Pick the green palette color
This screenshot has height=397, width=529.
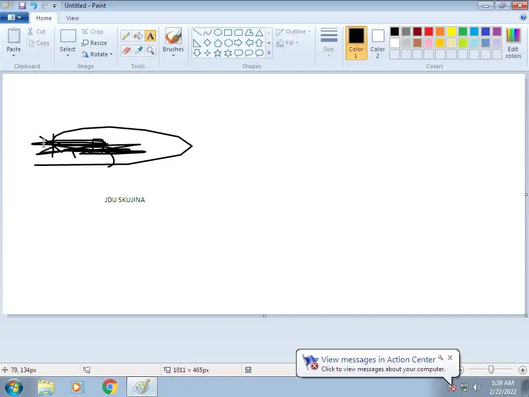tap(462, 32)
